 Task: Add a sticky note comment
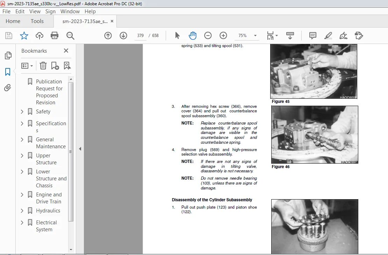pyautogui.click(x=313, y=36)
